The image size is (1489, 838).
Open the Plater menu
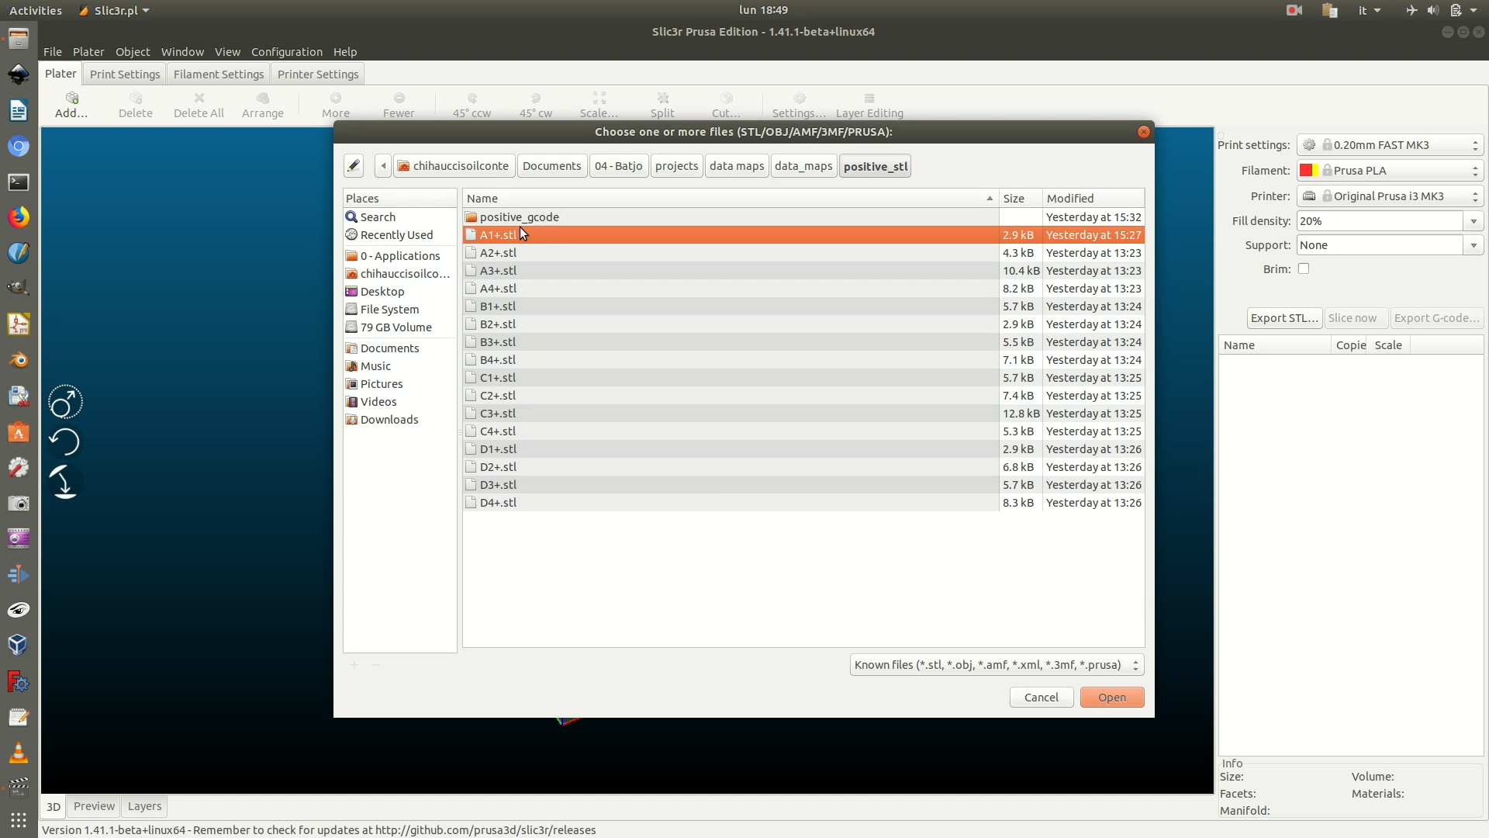click(x=88, y=52)
